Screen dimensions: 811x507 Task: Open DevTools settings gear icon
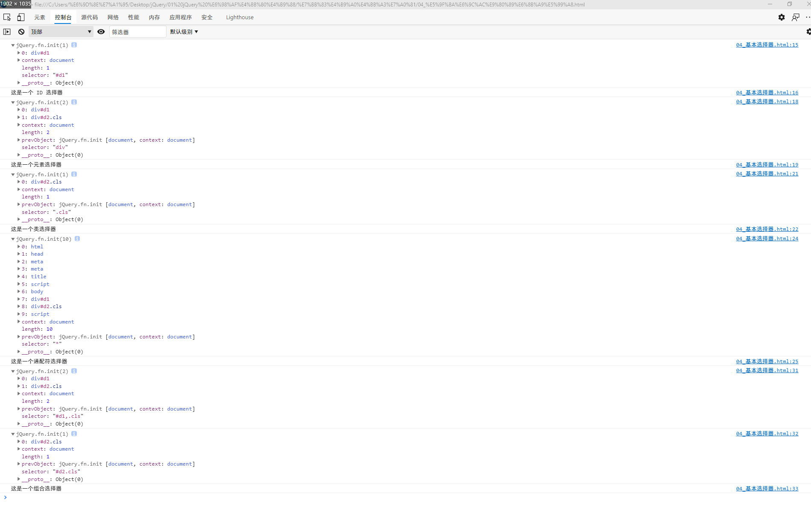click(x=782, y=17)
